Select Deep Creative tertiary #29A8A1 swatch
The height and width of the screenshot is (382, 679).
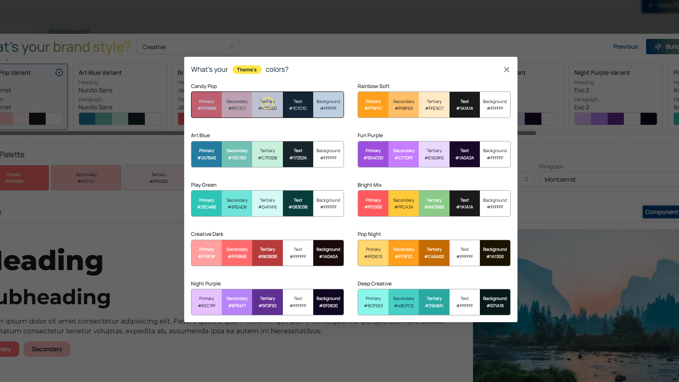coord(434,302)
